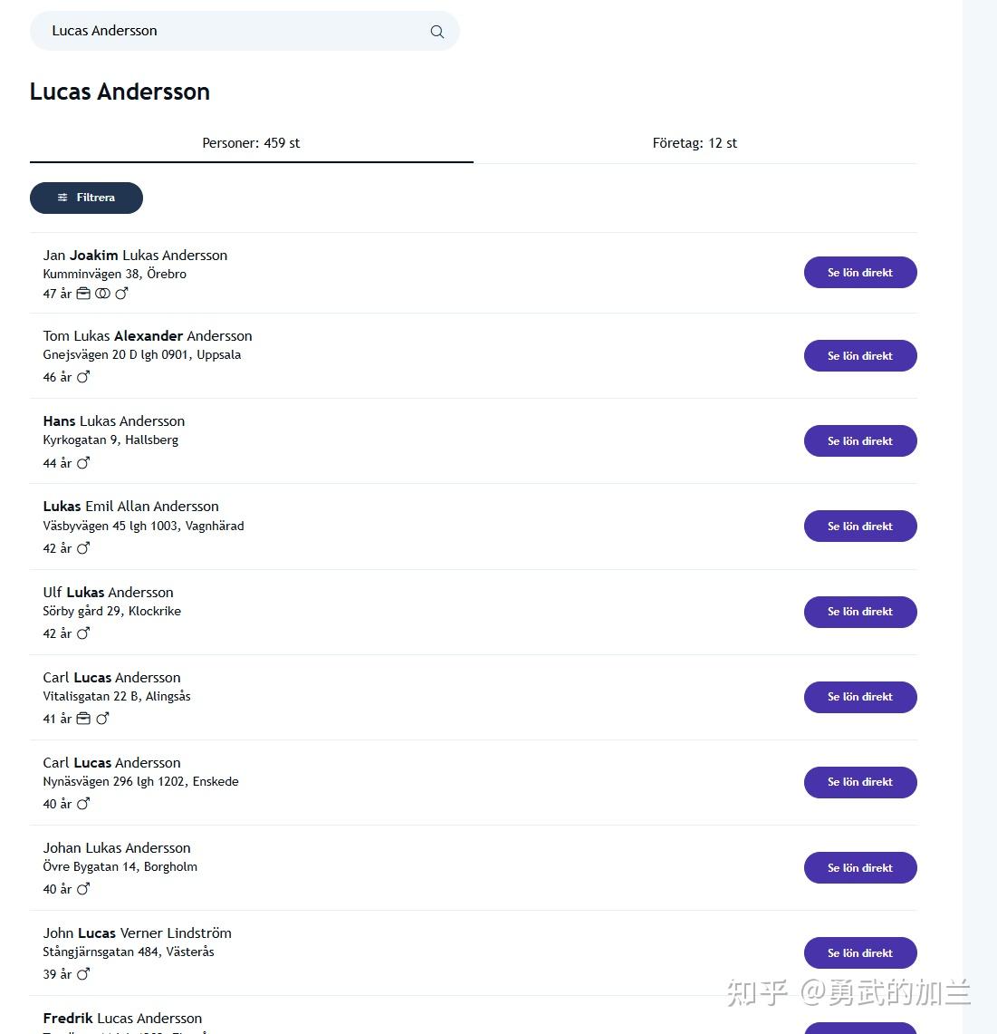Click briefcase icon under Vitalisgatan 22 B
The width and height of the screenshot is (997, 1034).
(83, 719)
